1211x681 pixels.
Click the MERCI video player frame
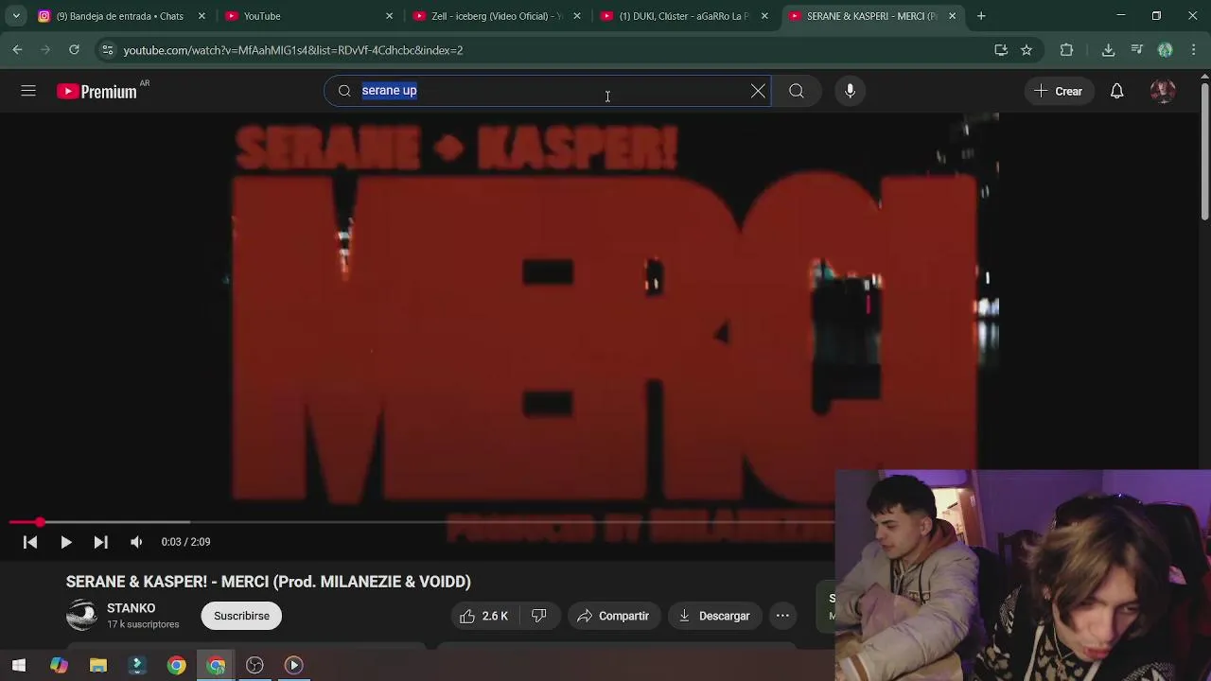coord(605,317)
